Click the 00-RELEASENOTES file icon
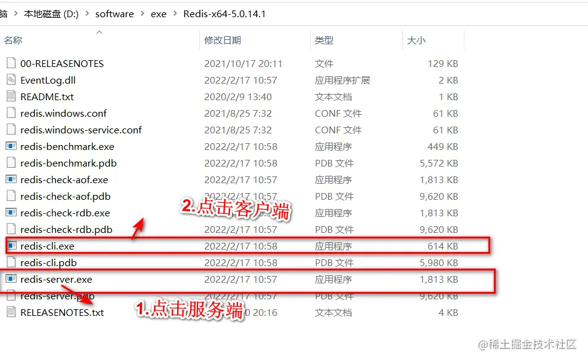Viewport: 588px width, 362px height. pos(11,63)
